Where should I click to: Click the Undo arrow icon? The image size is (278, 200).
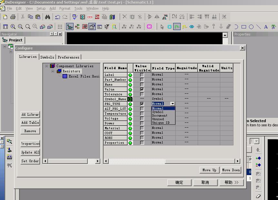[x=57, y=17]
